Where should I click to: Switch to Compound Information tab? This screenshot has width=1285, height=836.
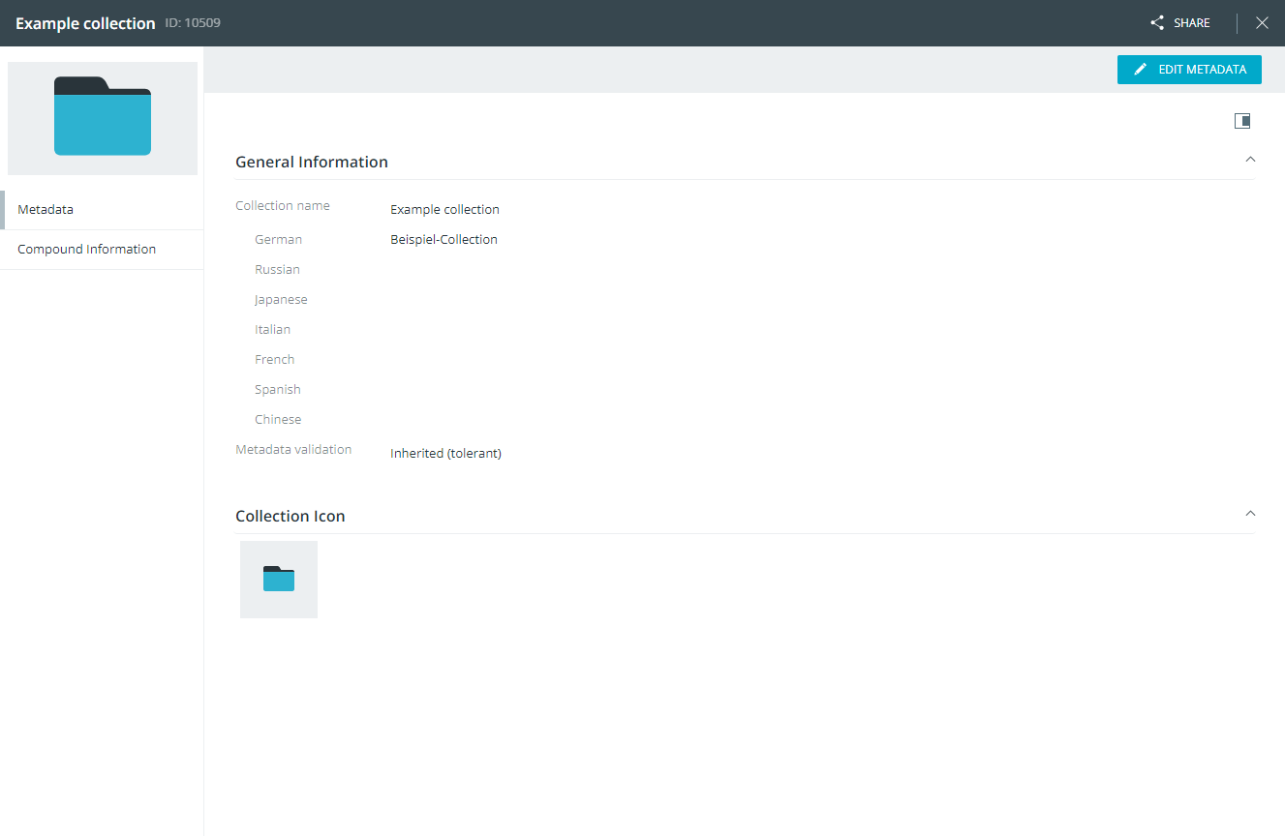tap(102, 250)
